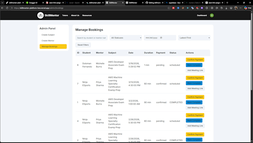Viewport: 253px width, 143px height.
Task: Go to the Dashboard link
Action: pyautogui.click(x=202, y=15)
